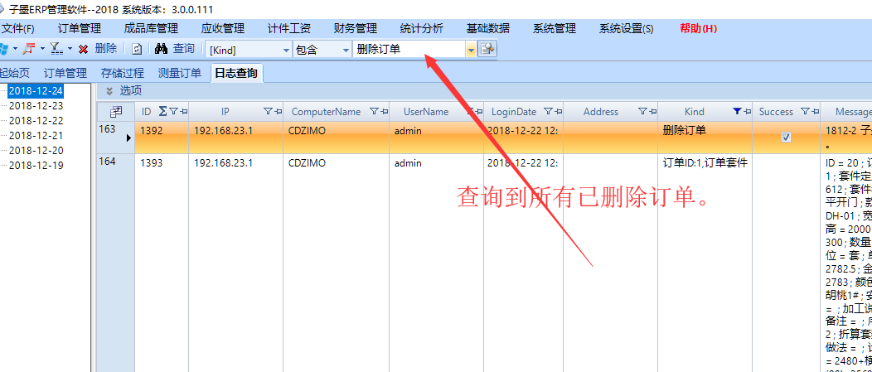Click the red X delete icon
The image size is (872, 372).
tap(83, 50)
